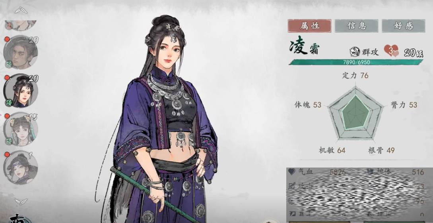This screenshot has width=433, height=223.
Task: Select the level 15 character portrait
Action: point(20,129)
